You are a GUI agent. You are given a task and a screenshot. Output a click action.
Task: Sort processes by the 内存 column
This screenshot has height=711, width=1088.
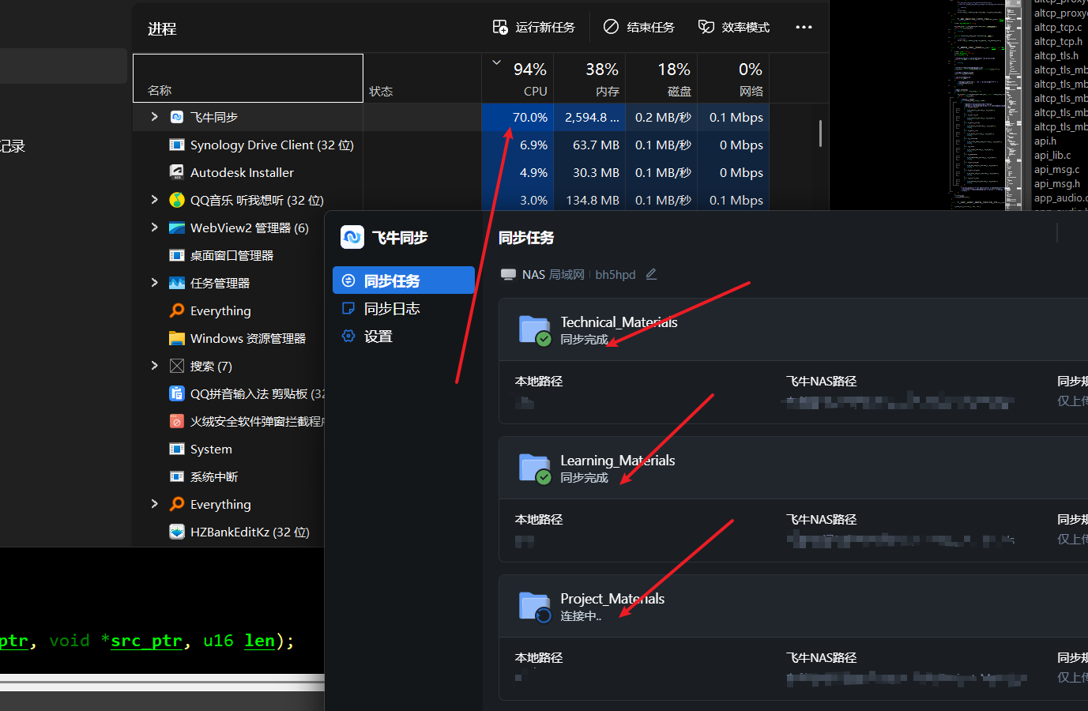pyautogui.click(x=589, y=78)
